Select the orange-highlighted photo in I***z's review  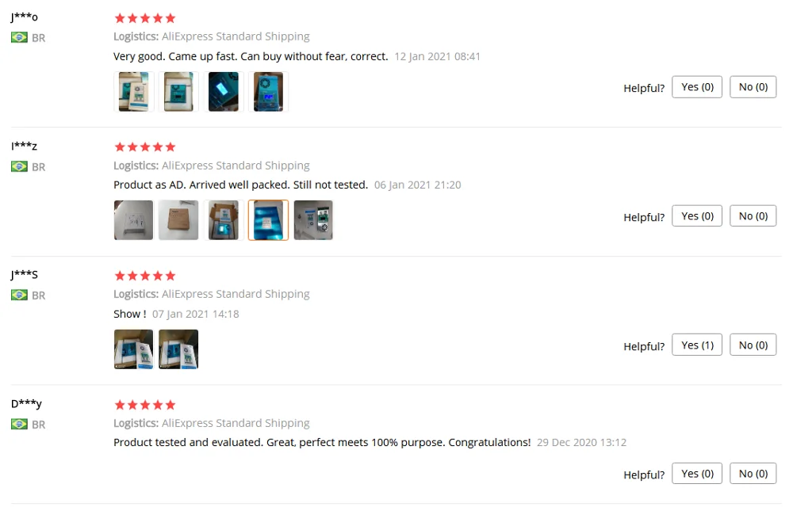coord(269,220)
